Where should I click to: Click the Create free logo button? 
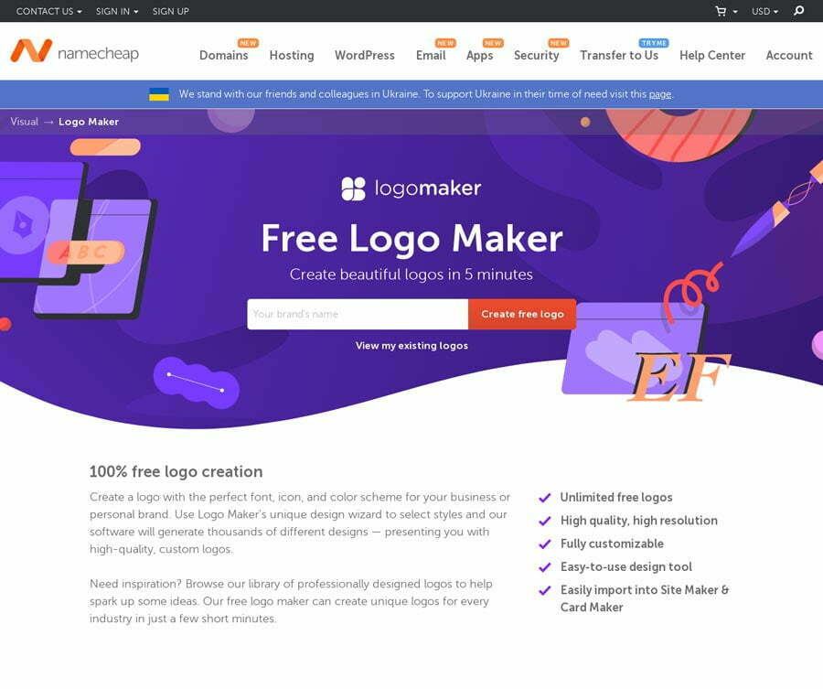coord(522,314)
